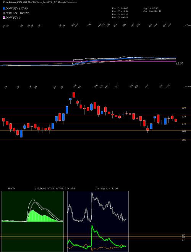The height and width of the screenshot is (252, 191).
Task: Click the 21 ADX level label
Action: (183, 240)
